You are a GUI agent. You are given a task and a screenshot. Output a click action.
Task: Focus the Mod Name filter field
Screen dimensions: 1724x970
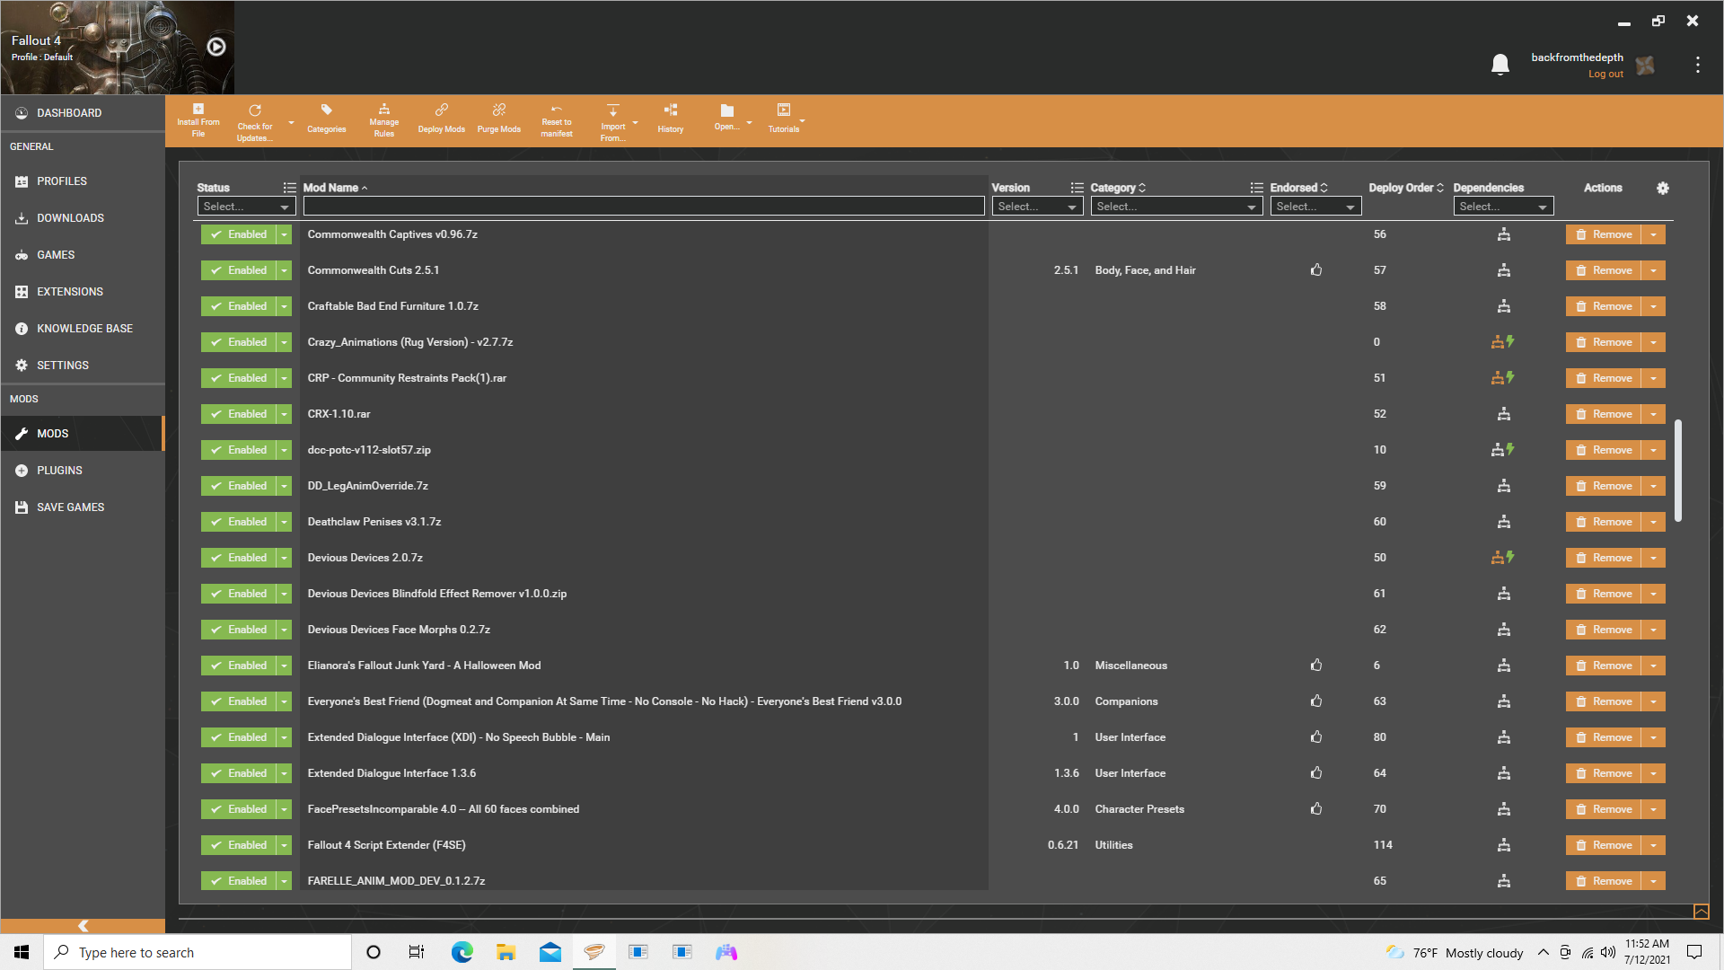pyautogui.click(x=644, y=207)
